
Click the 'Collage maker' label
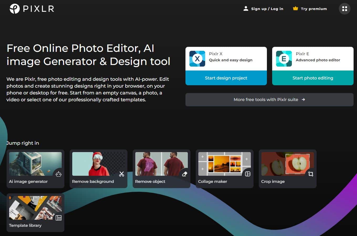(x=213, y=182)
